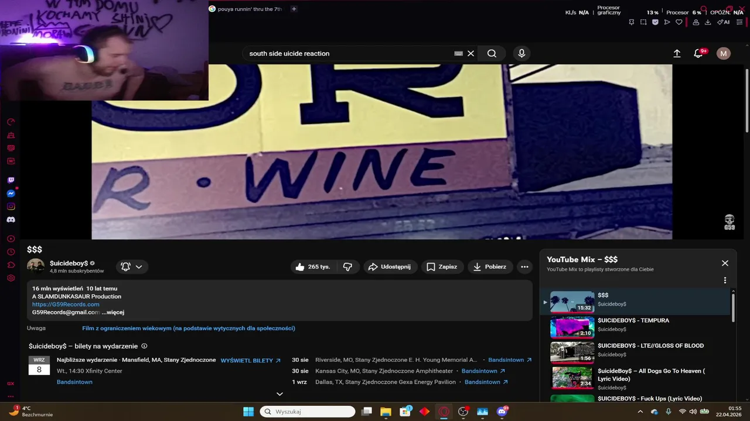Open Twitch in the Opera sidebar
This screenshot has height=421, width=750.
[11, 181]
